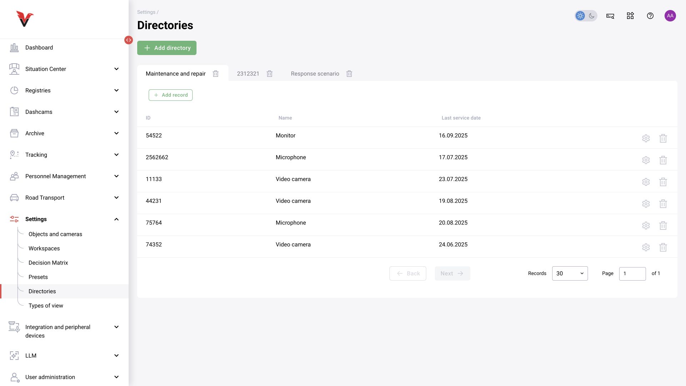Click the Settings breadcrumb link
This screenshot has height=386, width=686.
pos(146,12)
